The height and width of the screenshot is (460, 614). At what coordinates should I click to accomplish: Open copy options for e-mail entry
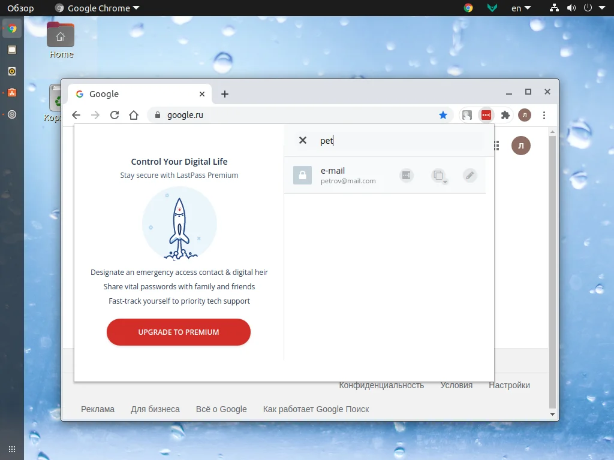tap(439, 175)
